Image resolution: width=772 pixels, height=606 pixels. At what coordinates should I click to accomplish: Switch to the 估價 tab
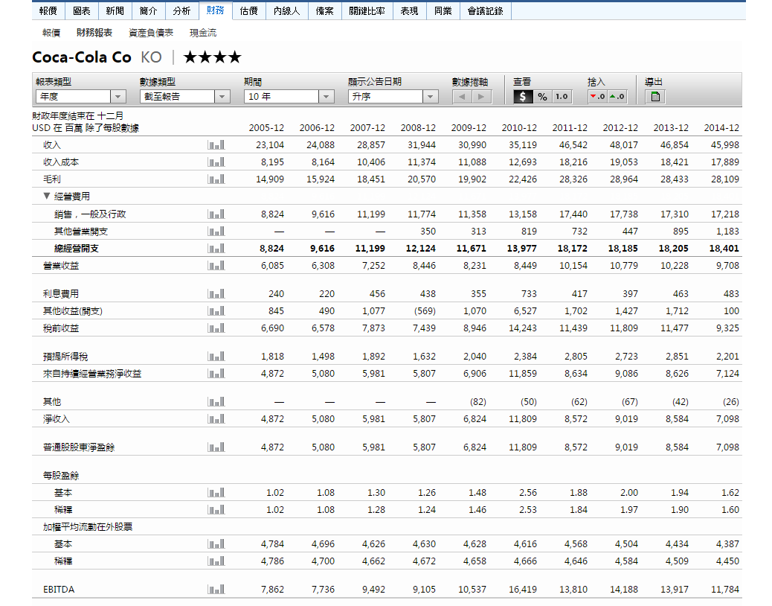pos(248,11)
